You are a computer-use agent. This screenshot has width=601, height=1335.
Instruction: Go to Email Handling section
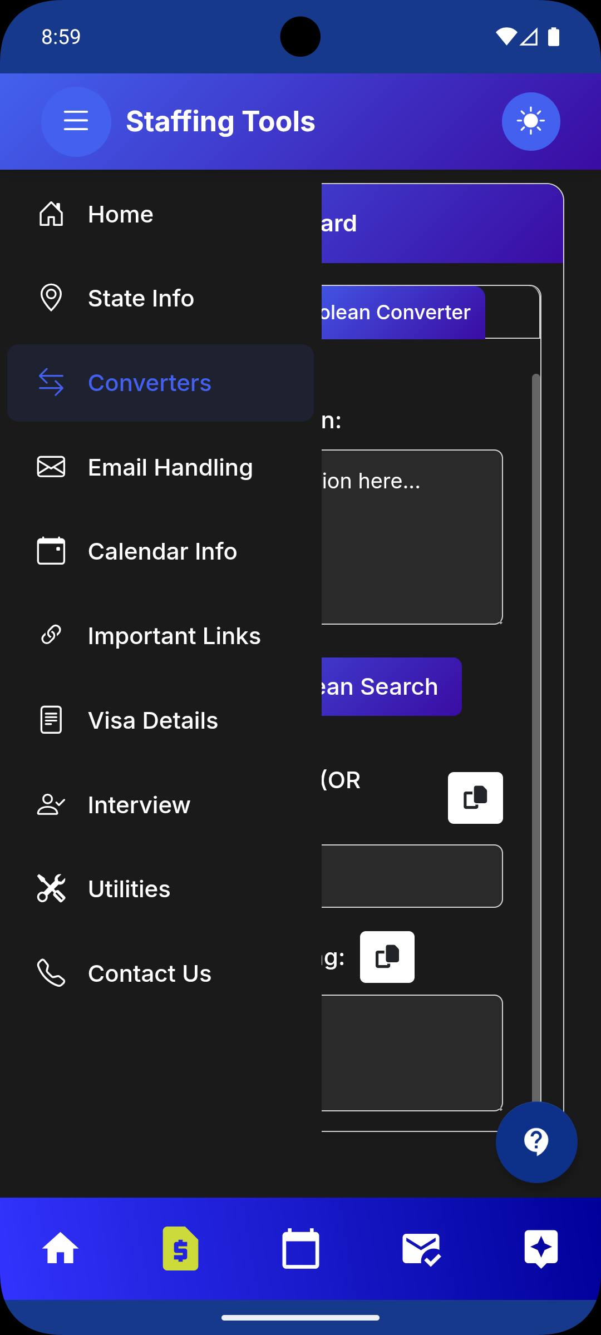(x=170, y=467)
